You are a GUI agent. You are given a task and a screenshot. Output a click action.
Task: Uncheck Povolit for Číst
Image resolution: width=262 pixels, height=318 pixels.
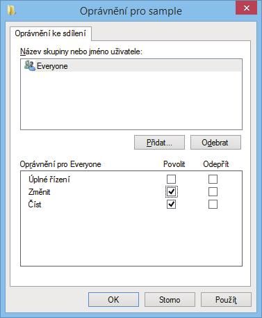tap(171, 205)
